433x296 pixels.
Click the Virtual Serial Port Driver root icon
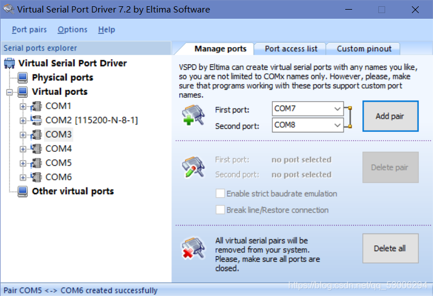[9, 63]
